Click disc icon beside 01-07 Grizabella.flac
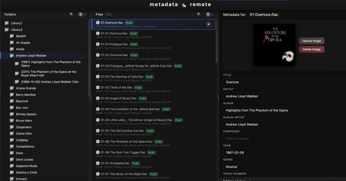346x181 pixels. (98, 163)
